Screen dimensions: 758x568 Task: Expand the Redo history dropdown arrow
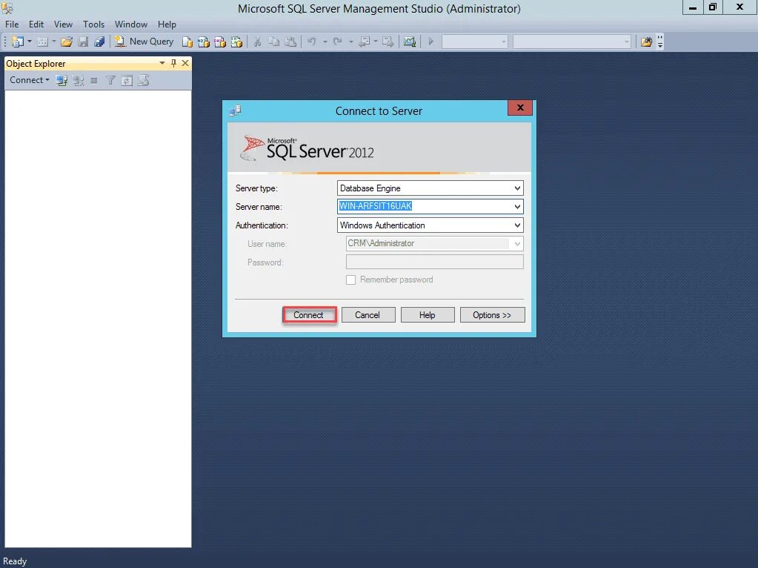351,42
